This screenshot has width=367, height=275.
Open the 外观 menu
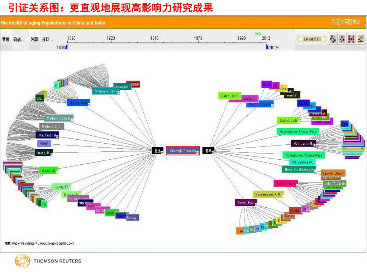click(x=34, y=39)
